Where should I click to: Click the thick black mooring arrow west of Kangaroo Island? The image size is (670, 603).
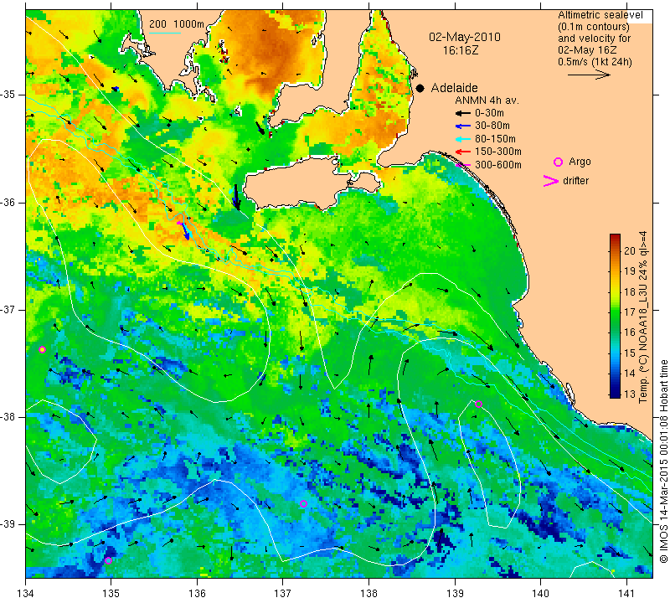pyautogui.click(x=236, y=197)
